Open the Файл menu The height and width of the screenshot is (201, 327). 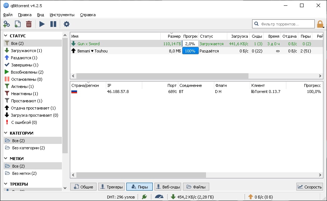coord(8,15)
